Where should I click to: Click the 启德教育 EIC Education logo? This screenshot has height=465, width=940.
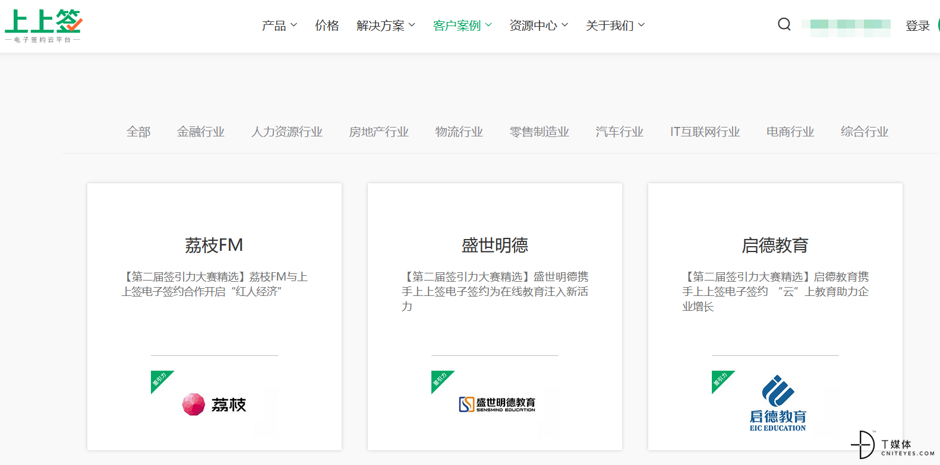(778, 403)
